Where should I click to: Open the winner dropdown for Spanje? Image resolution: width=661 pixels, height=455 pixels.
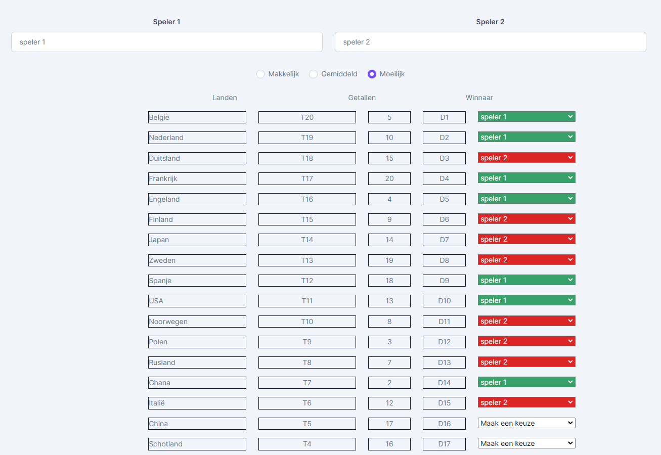tap(526, 280)
